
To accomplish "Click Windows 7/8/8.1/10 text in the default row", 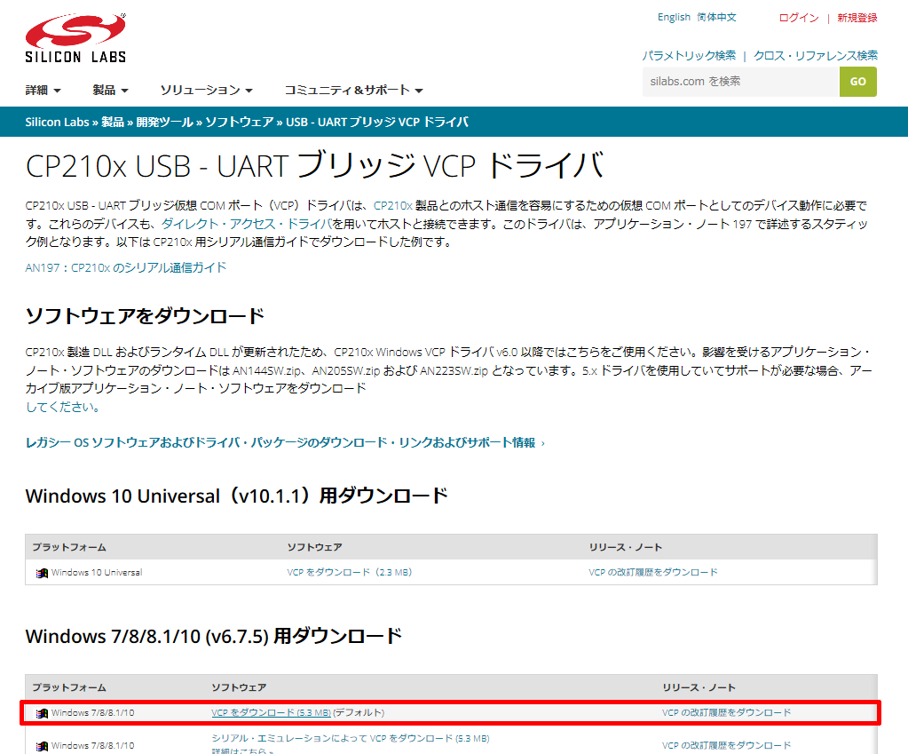I will click(x=92, y=713).
